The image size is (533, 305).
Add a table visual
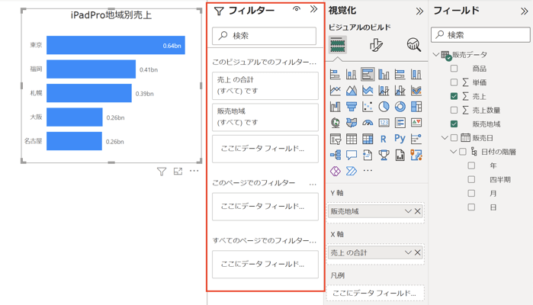(352, 139)
